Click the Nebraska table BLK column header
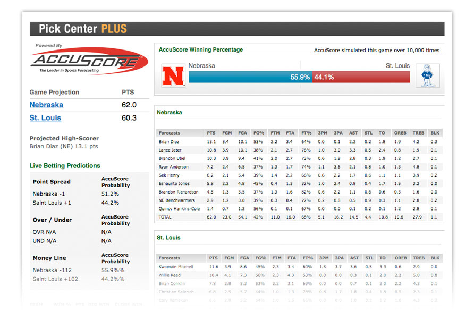Screen dimensions: 474x319 pyautogui.click(x=435, y=133)
